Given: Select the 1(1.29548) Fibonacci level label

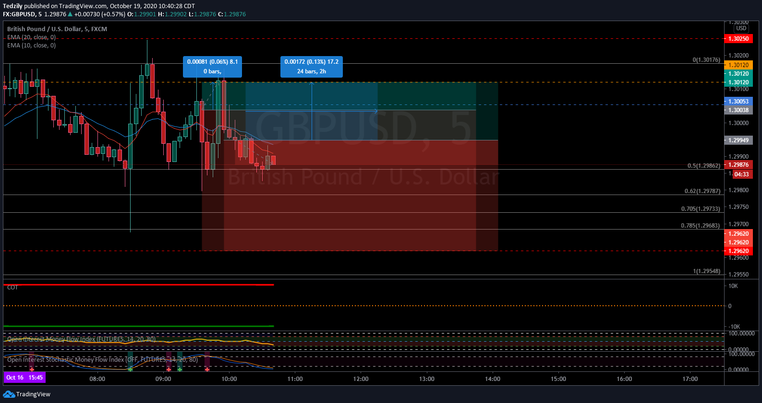Looking at the screenshot, I should pyautogui.click(x=707, y=271).
